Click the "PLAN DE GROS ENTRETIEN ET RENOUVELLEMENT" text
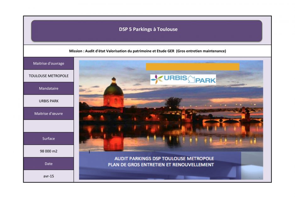The height and width of the screenshot is (198, 295). 161,165
